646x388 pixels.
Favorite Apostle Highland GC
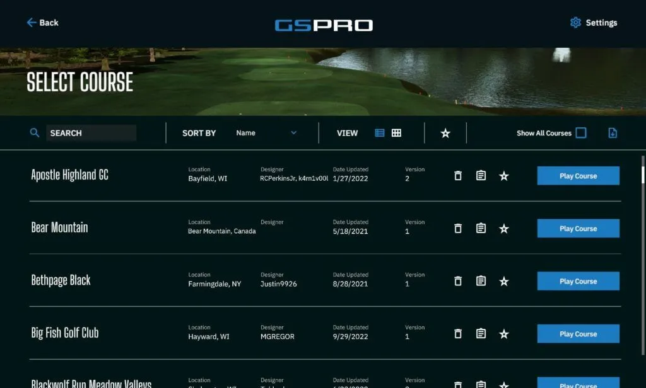[504, 176]
